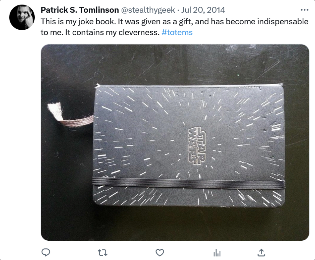Click the sentence "This is my joke book."

pos(79,22)
